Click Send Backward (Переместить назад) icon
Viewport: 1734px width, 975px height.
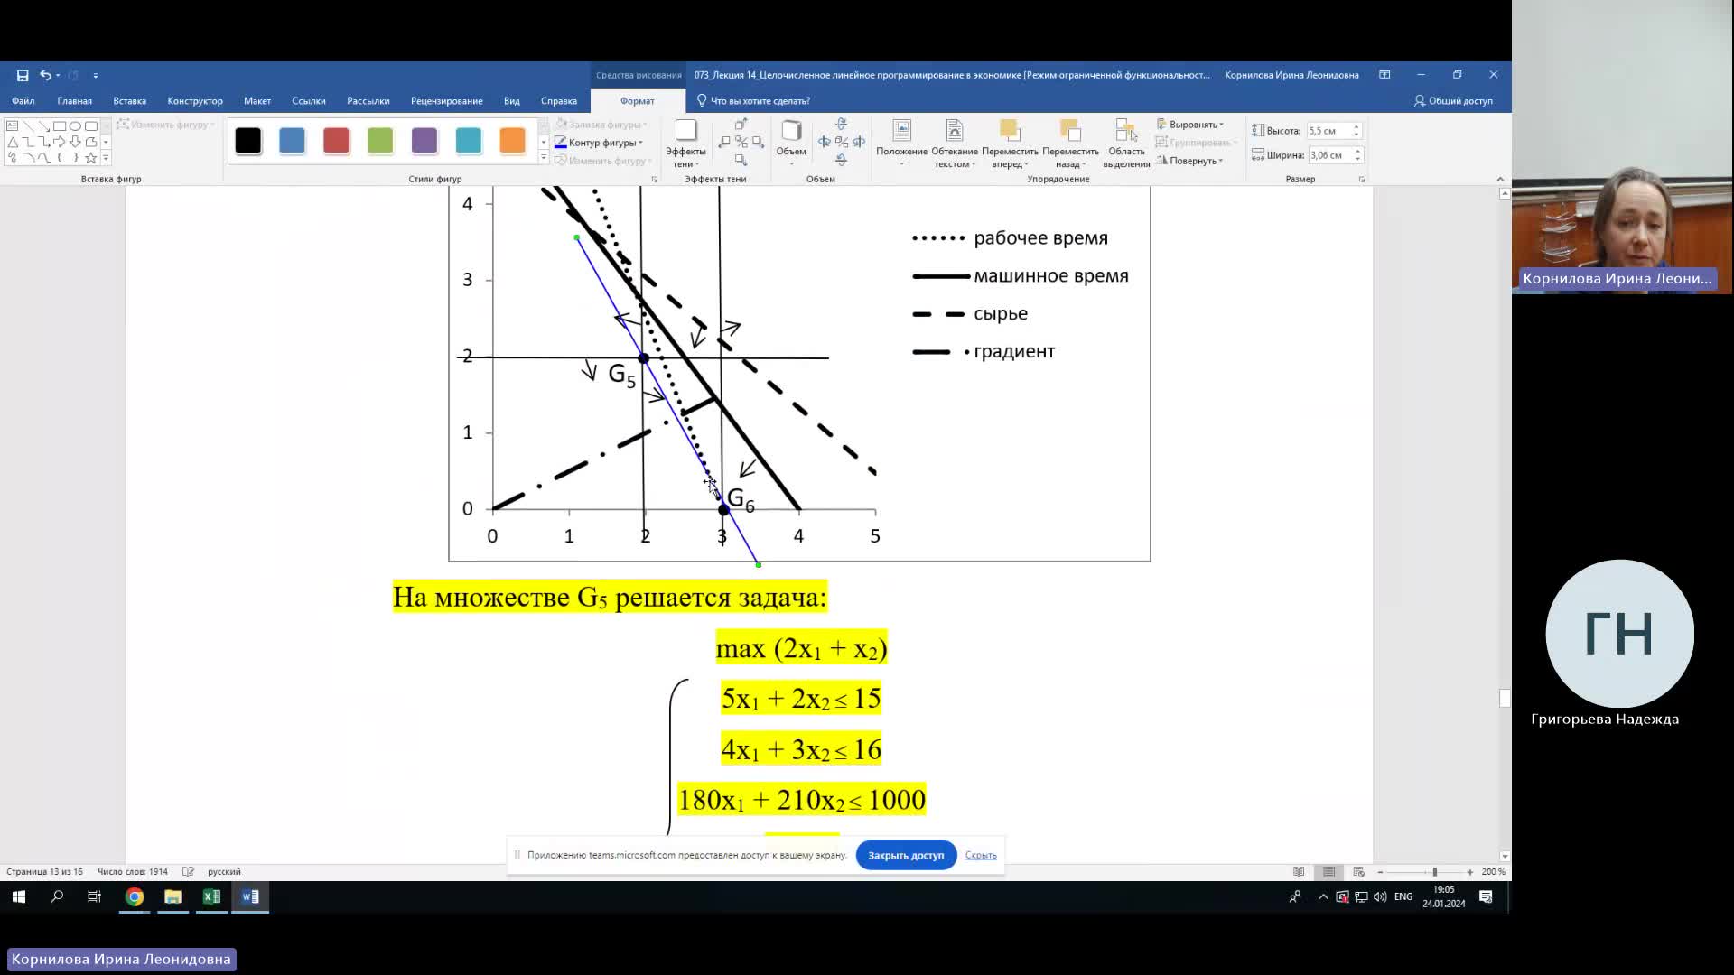(1070, 131)
